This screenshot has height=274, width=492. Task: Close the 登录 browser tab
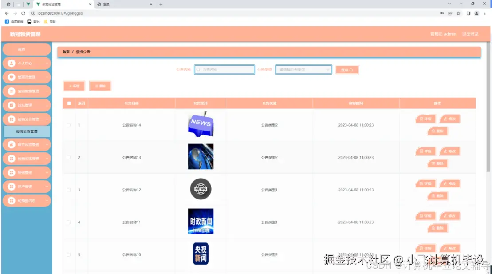coord(151,4)
